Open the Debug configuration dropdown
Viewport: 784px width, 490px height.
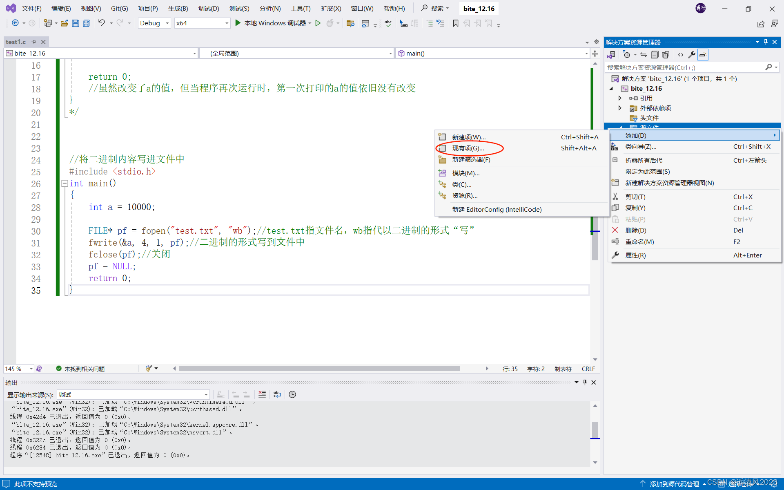click(x=167, y=23)
